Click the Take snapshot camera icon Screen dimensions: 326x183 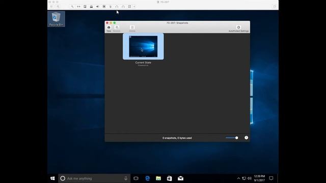tap(108, 27)
